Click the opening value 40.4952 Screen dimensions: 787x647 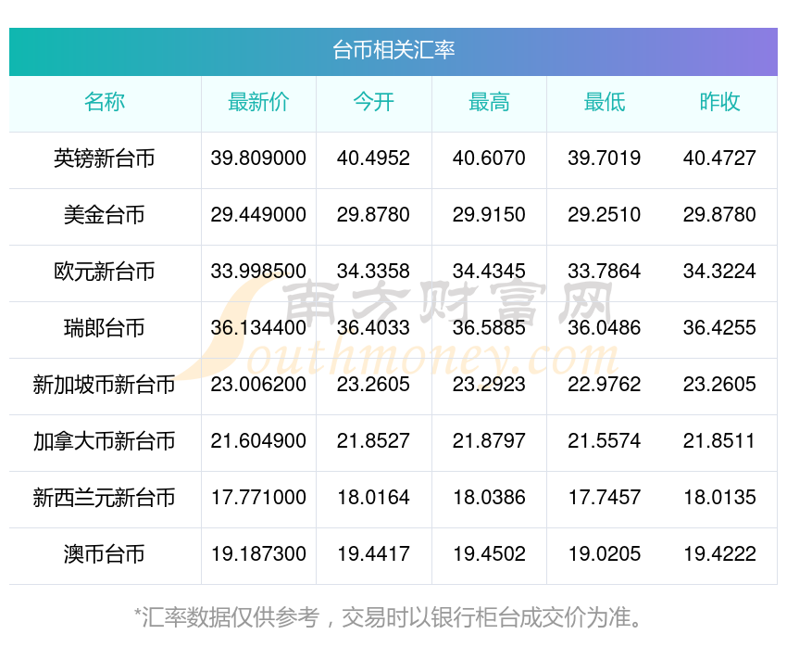click(x=373, y=159)
